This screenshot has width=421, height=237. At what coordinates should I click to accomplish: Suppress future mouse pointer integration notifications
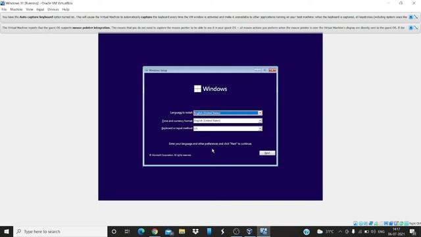pos(416,28)
